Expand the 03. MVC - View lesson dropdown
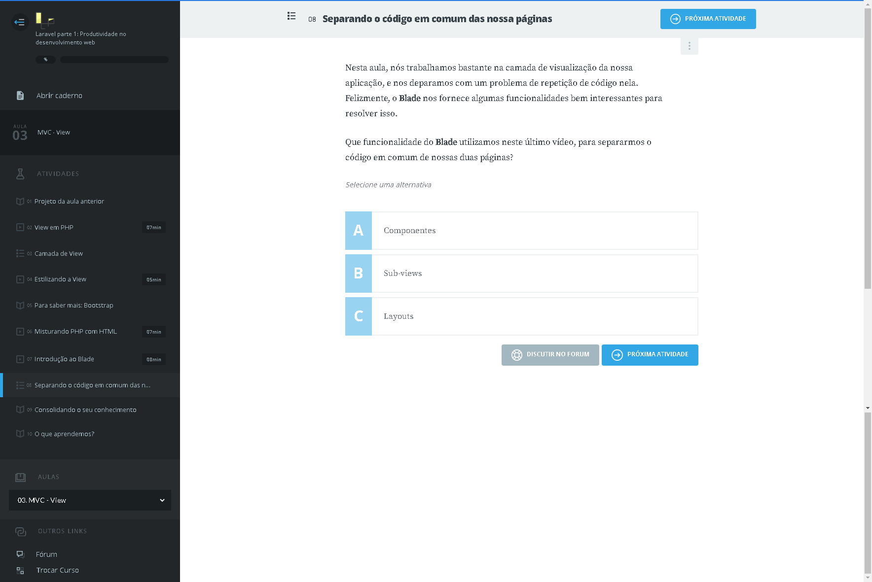This screenshot has width=872, height=582. pos(90,500)
